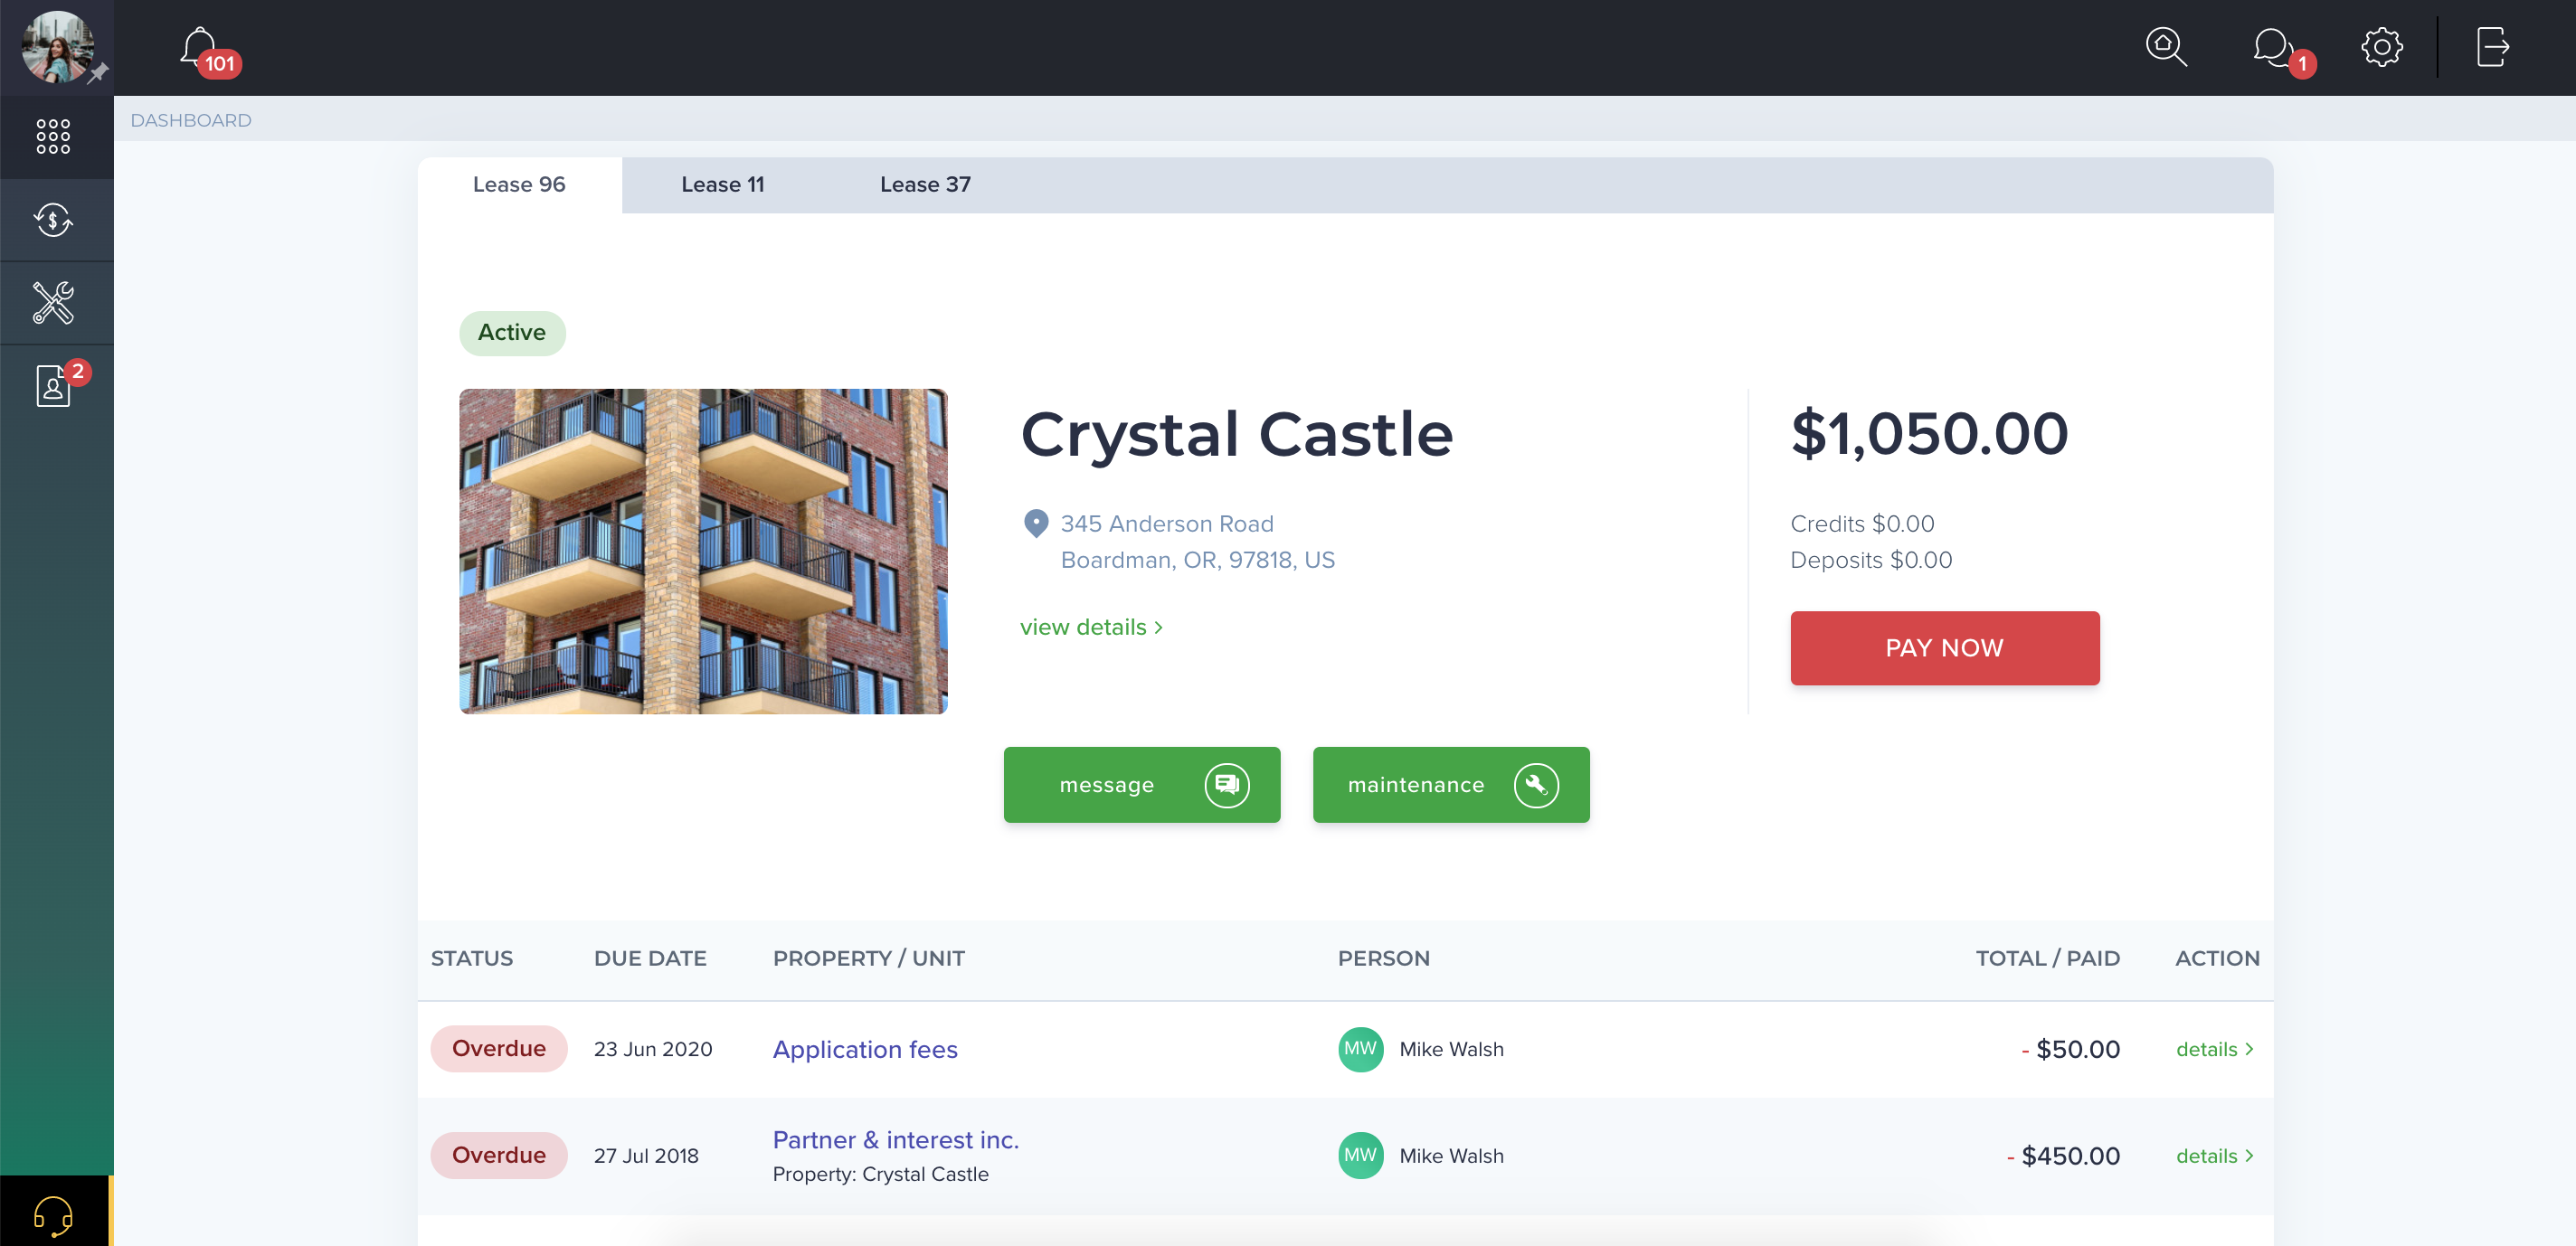Click the Property: Crystal Castle subtext
Image resolution: width=2576 pixels, height=1246 pixels.
[x=880, y=1174]
